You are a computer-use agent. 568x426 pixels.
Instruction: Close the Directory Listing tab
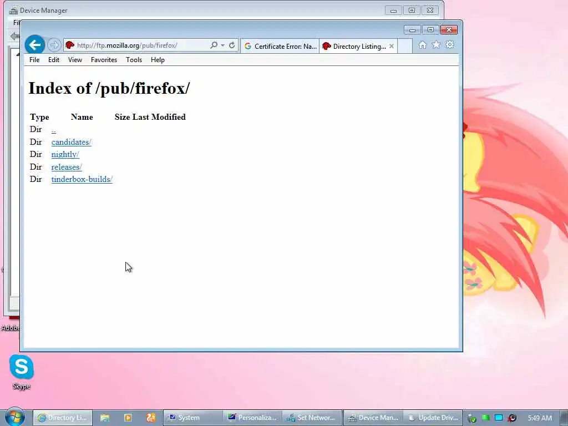[391, 47]
